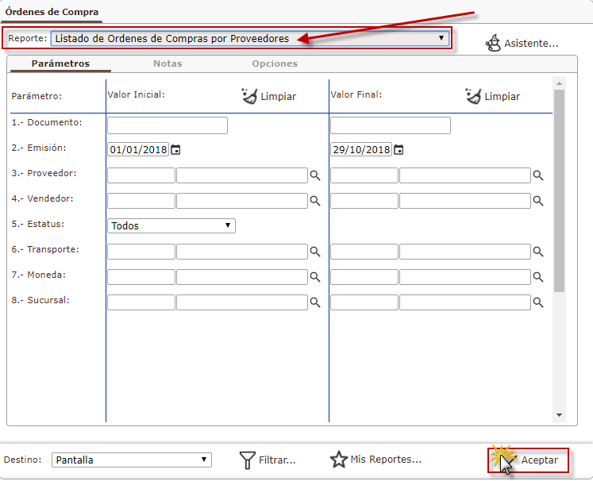
Task: Click the vertical scrollbar thumb in parameters panel
Action: [x=559, y=190]
